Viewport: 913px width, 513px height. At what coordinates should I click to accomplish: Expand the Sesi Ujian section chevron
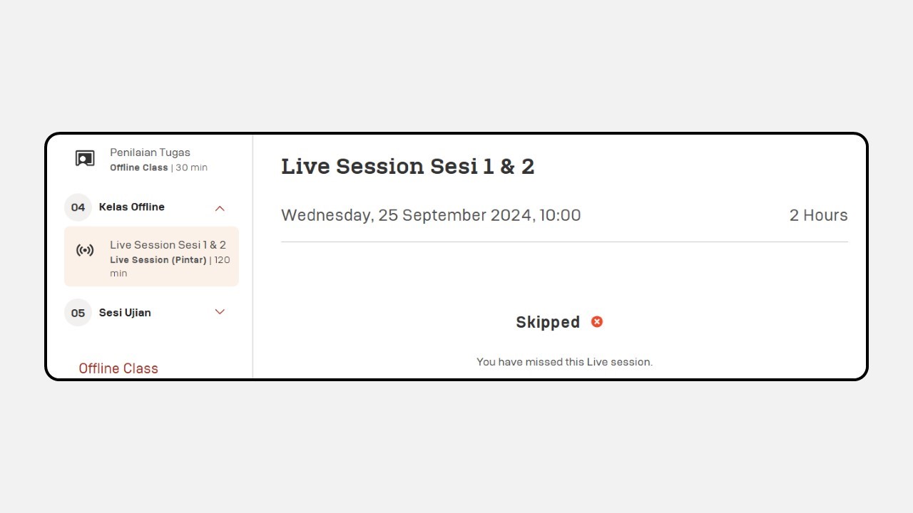point(220,312)
